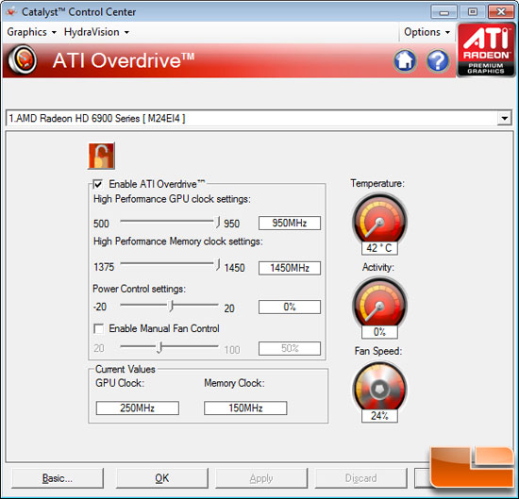Maximize the Catalyst Control Center window
This screenshot has height=499, width=519.
[473, 12]
